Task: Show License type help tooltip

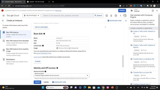Action: [43, 45]
